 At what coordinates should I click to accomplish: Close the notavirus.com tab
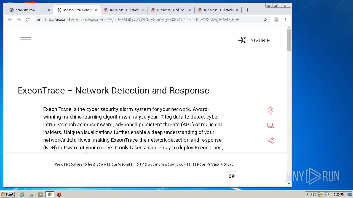(x=49, y=10)
